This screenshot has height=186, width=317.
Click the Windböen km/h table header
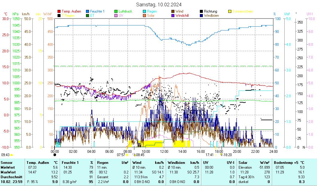[183, 162]
